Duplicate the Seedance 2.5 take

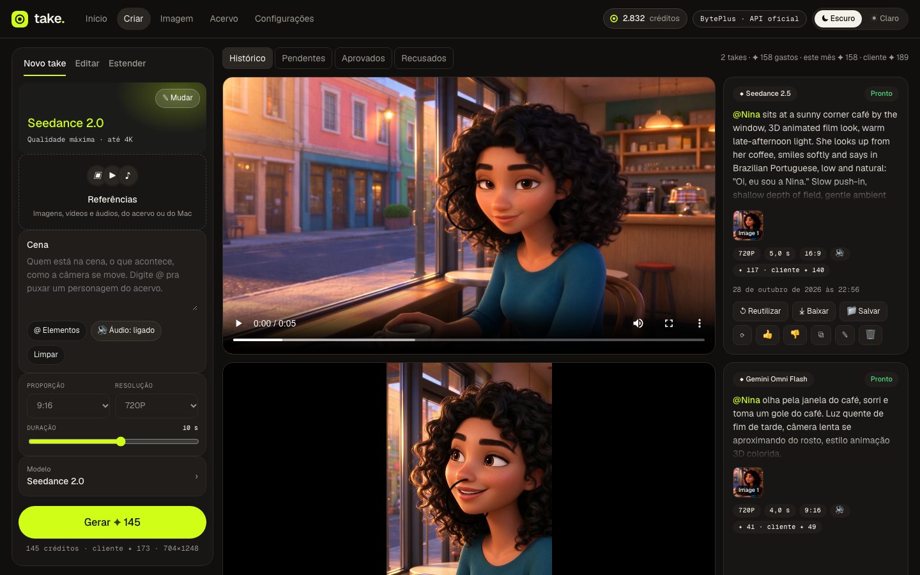tap(821, 335)
